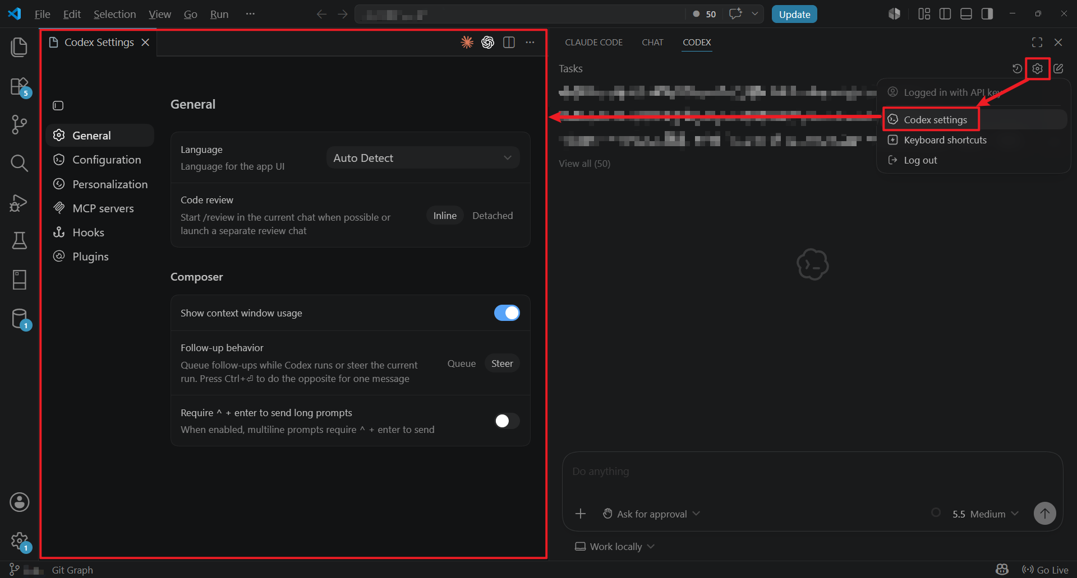The width and height of the screenshot is (1077, 578).
Task: Focus the Do anything prompt field
Action: click(812, 471)
